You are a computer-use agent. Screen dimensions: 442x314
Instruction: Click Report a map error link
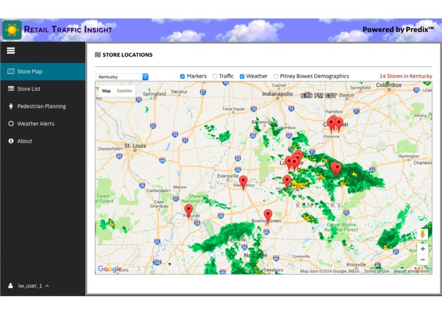[412, 271]
